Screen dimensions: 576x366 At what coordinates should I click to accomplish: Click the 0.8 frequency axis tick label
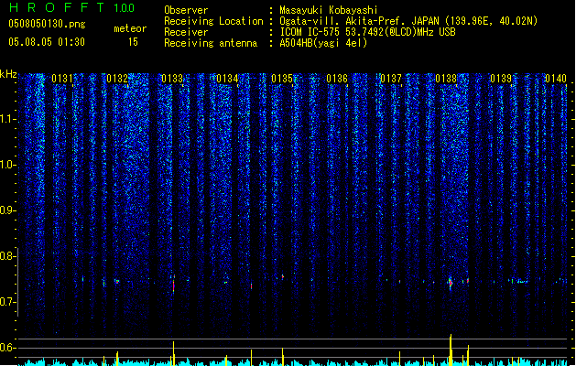7,256
